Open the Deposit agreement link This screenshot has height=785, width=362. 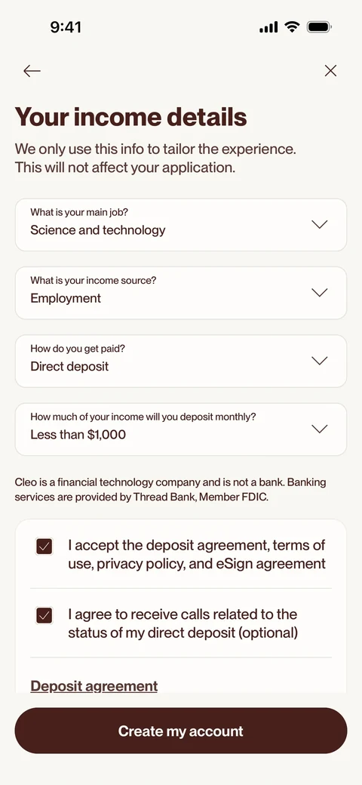click(94, 686)
